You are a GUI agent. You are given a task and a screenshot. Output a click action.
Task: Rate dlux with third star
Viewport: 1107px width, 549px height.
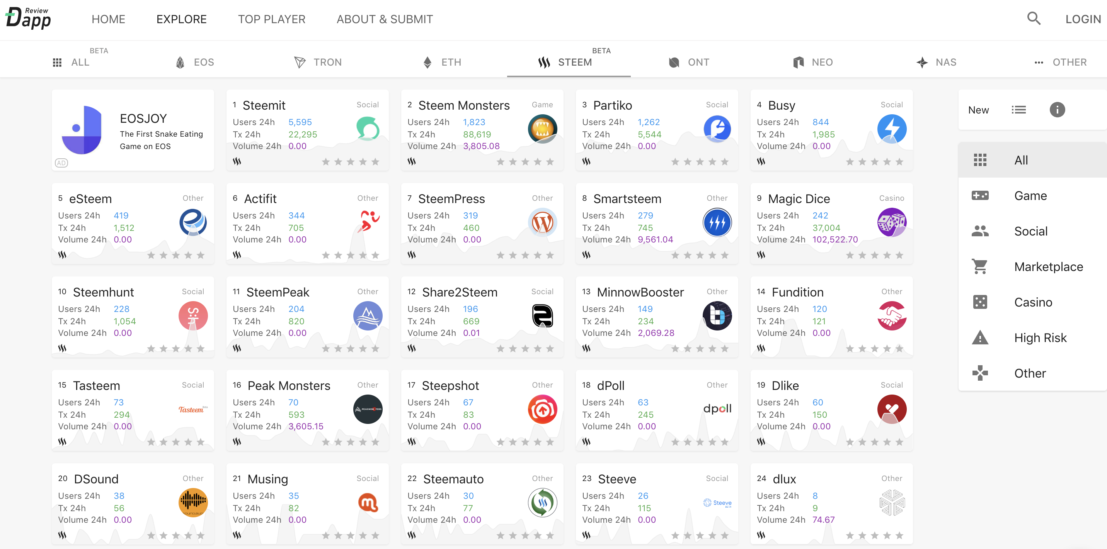pyautogui.click(x=875, y=536)
